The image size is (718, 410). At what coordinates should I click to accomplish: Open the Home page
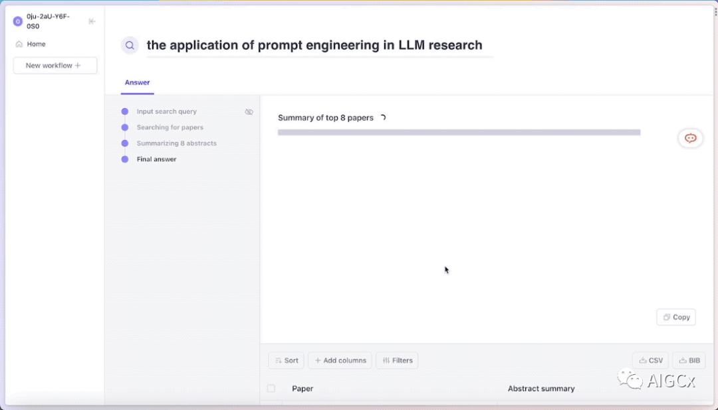click(31, 44)
